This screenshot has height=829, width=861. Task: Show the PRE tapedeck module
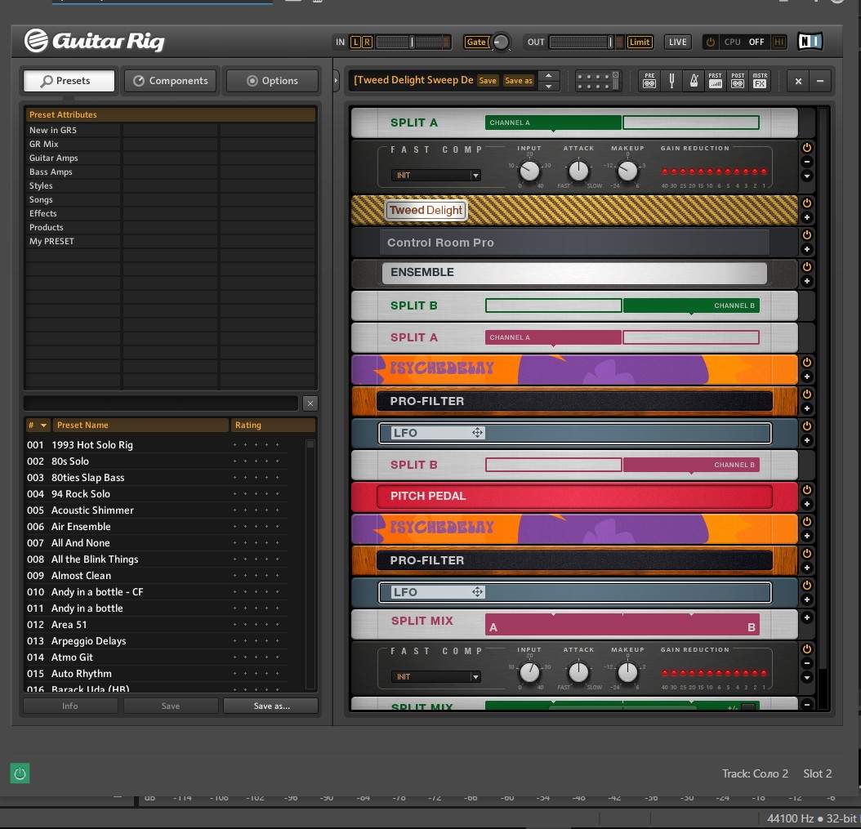[x=649, y=81]
